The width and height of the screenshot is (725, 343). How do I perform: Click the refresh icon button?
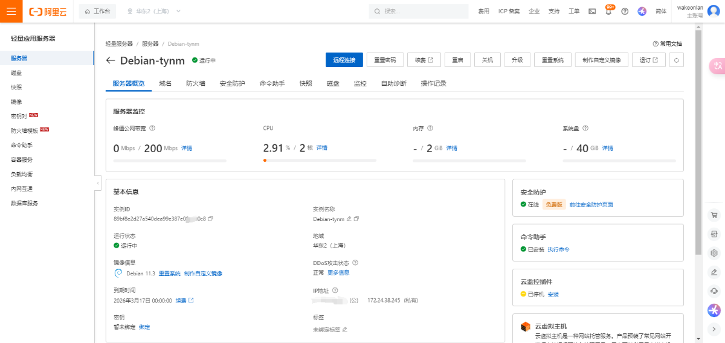[x=677, y=60]
